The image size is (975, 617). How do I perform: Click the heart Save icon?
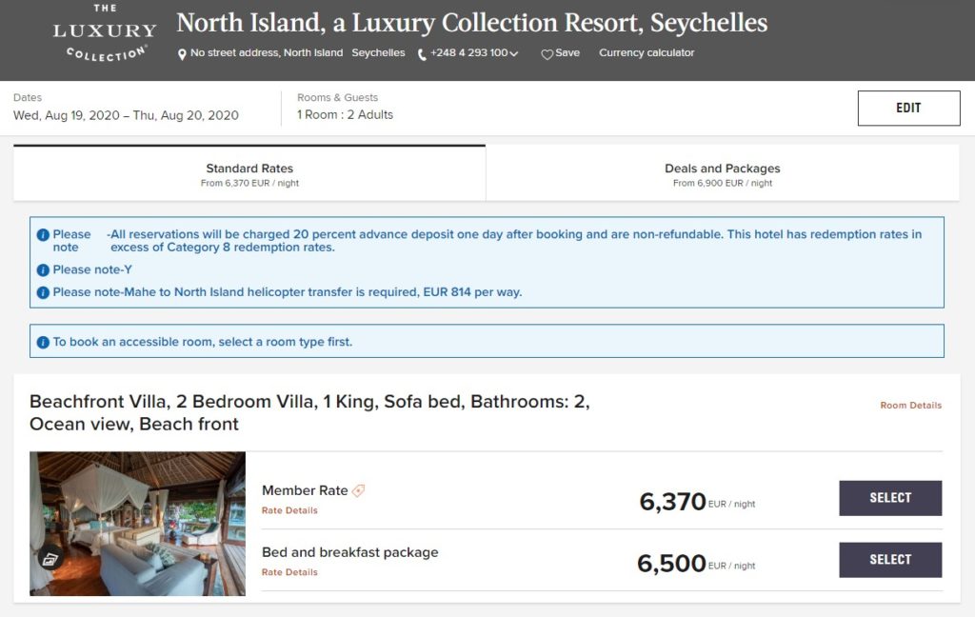click(x=547, y=54)
